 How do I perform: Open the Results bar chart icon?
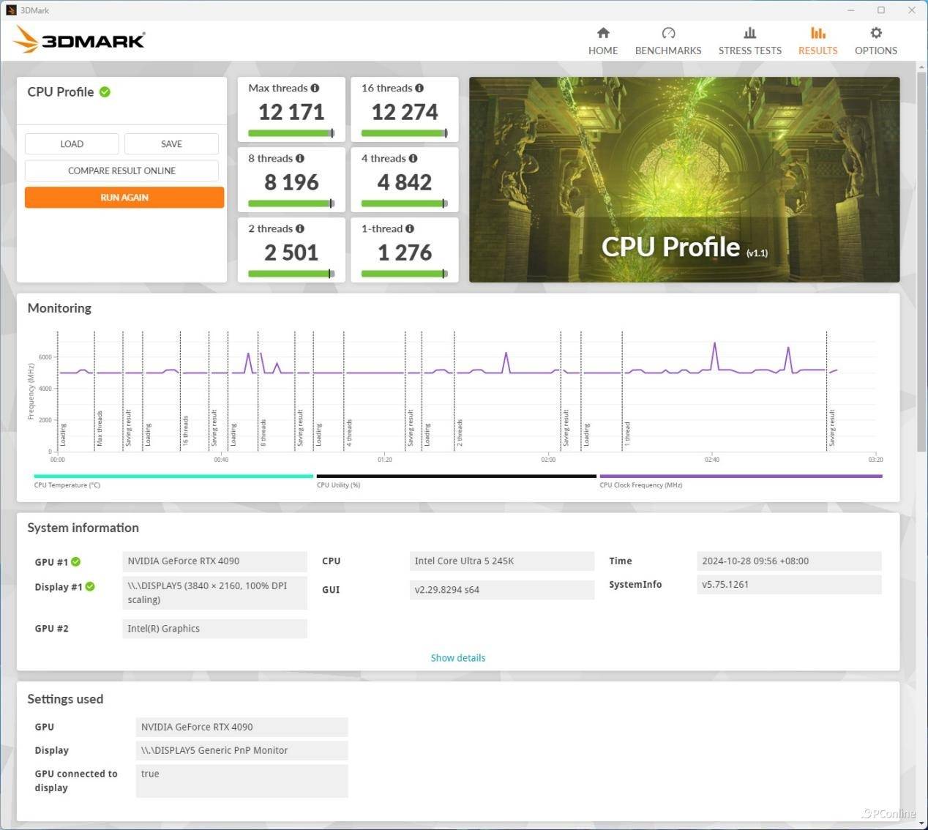(818, 33)
